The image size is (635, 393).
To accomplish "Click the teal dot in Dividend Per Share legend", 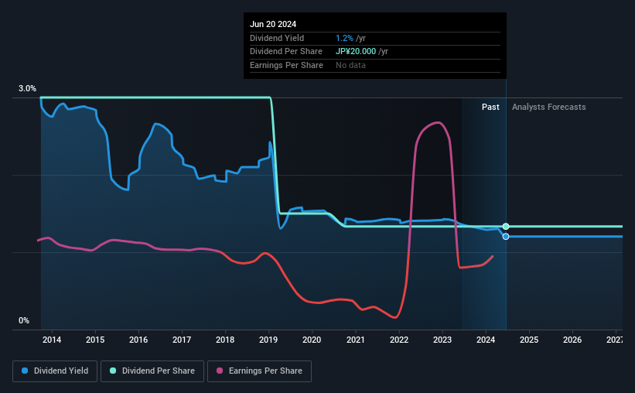I will tap(113, 371).
